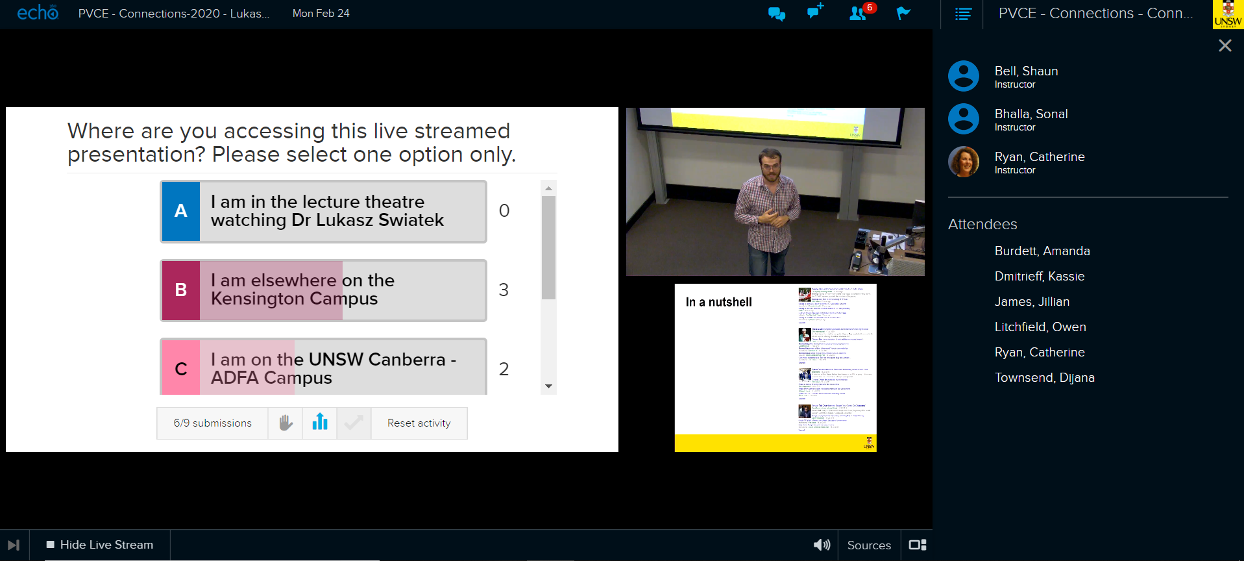Select poll answer A lecture theatre
This screenshot has width=1244, height=561.
click(323, 212)
